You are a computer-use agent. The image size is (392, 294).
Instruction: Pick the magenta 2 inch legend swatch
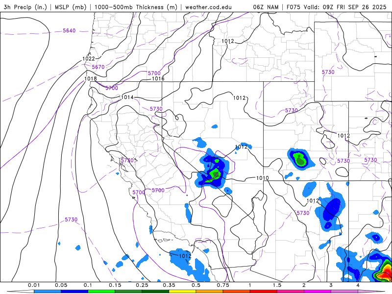pyautogui.click(x=318, y=292)
